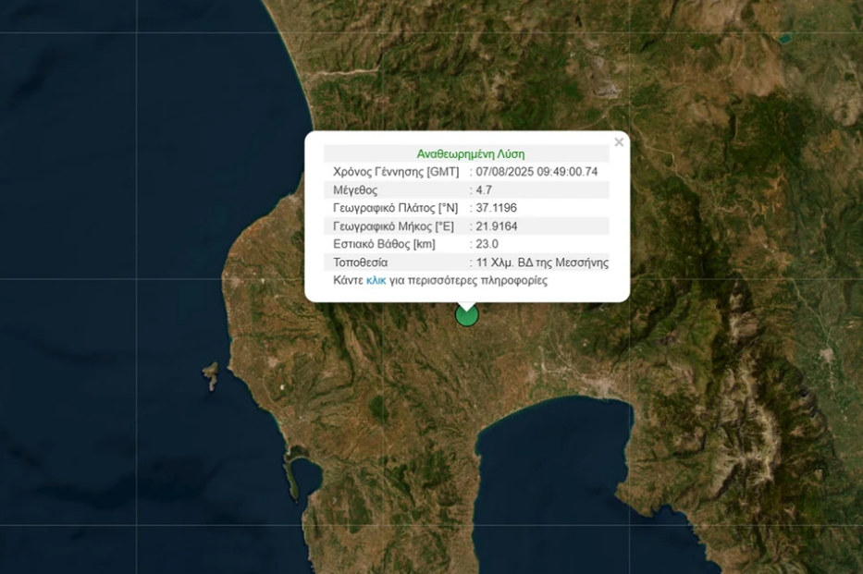Click the 'Αναθεωρημένη Λύση' popup header

[x=470, y=154]
